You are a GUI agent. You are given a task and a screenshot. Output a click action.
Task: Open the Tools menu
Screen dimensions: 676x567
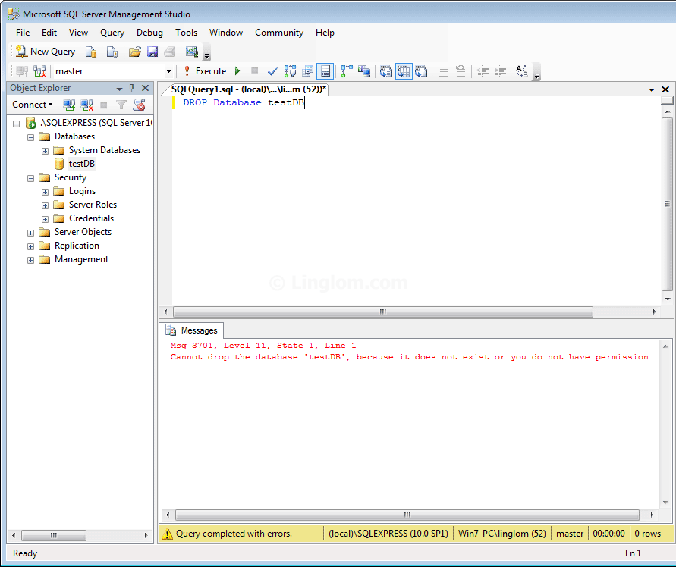click(186, 33)
